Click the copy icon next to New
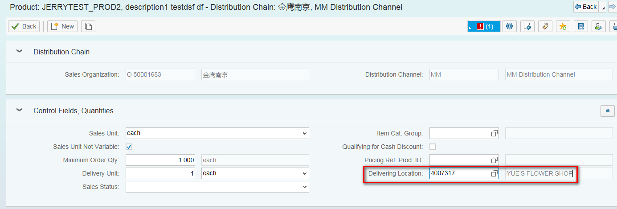This screenshot has height=209, width=617. pyautogui.click(x=88, y=26)
